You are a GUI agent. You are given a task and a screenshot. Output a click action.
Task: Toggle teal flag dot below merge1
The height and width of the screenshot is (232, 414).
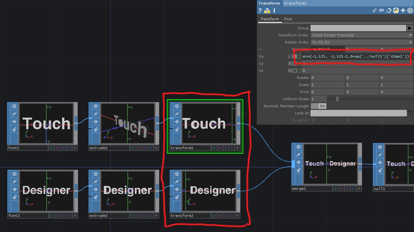point(335,188)
